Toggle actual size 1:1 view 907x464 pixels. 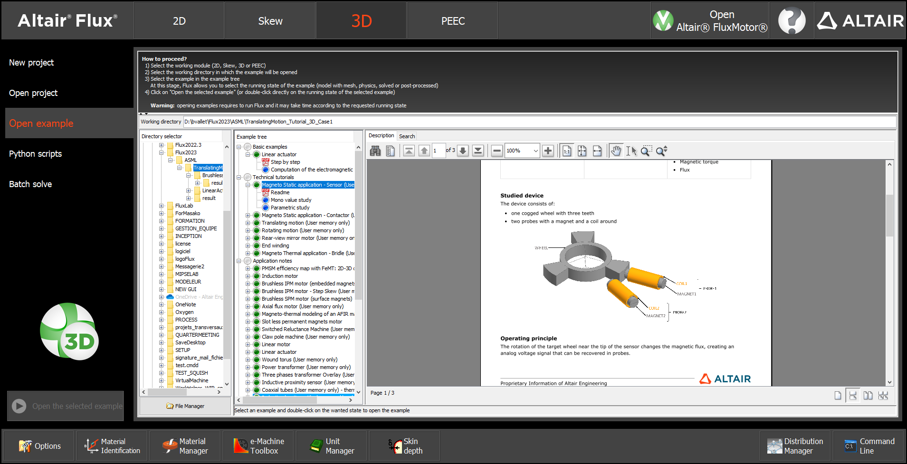coord(567,151)
